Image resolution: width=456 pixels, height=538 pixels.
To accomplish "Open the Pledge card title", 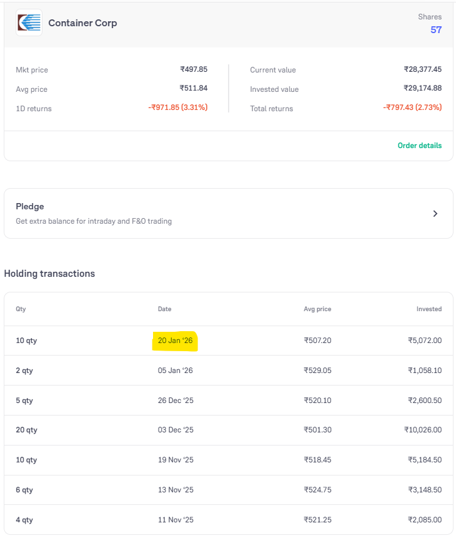I will 30,207.
